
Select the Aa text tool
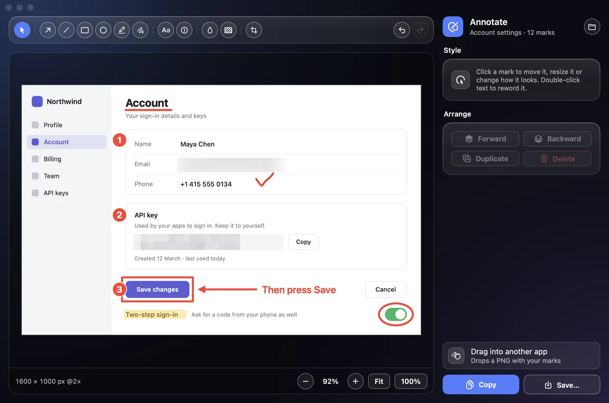point(166,30)
